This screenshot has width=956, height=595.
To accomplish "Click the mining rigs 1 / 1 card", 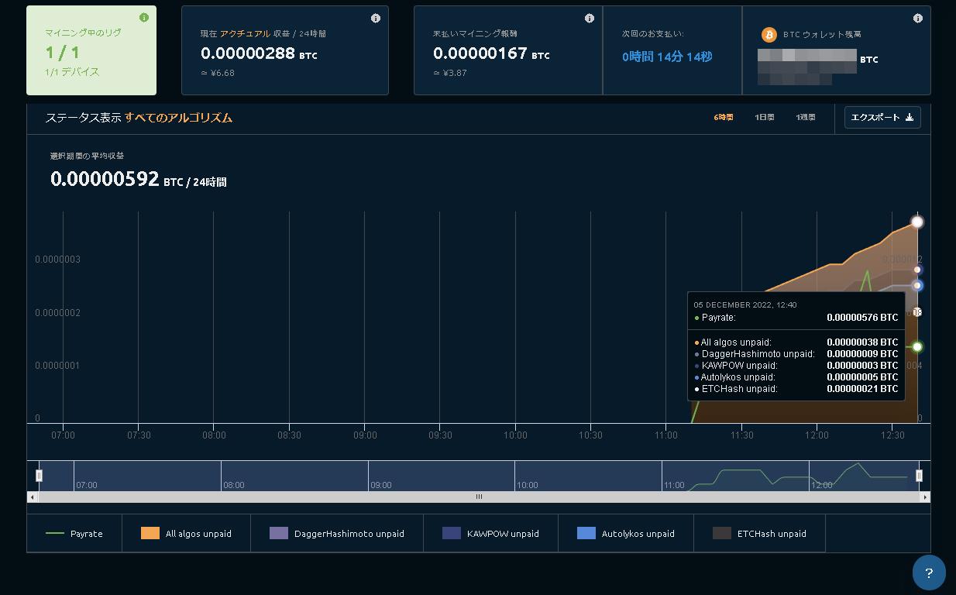I will click(91, 50).
